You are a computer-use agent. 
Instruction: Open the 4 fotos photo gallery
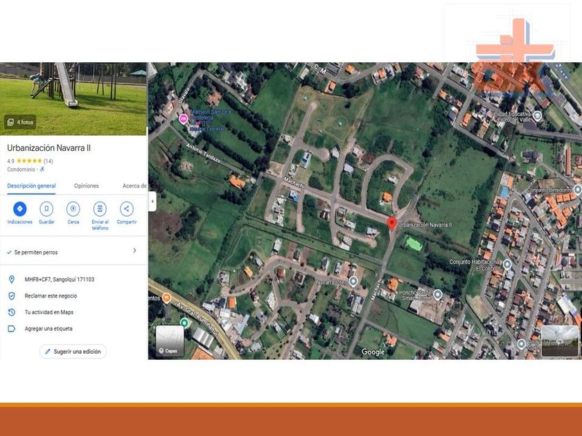[x=20, y=122]
